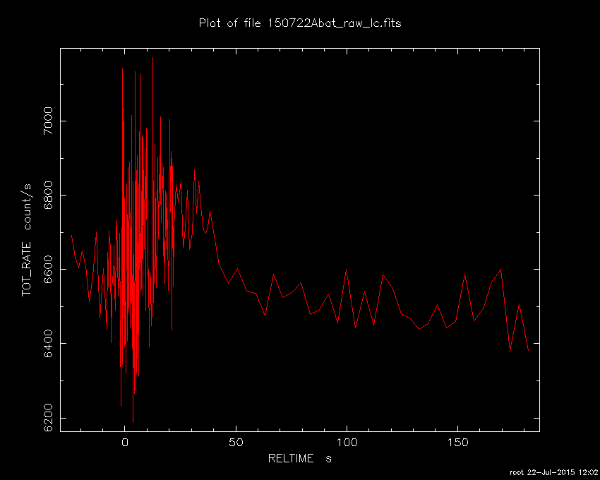Click the y-axis tick label '7000'
The width and height of the screenshot is (600, 480).
[48, 121]
